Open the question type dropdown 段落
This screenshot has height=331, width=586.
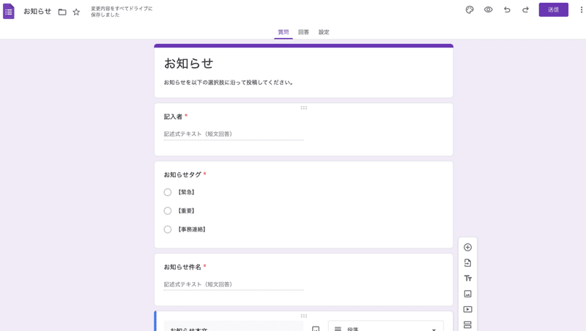point(386,327)
